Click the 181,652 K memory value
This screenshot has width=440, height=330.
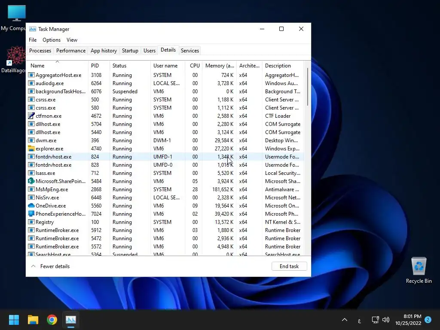pyautogui.click(x=223, y=189)
